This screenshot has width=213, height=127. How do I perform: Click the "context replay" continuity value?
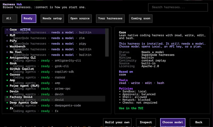pyautogui.click(x=154, y=61)
